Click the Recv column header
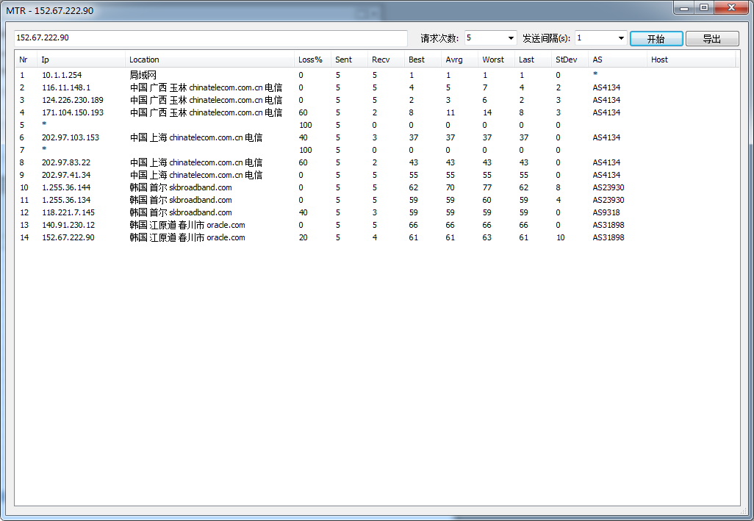 coord(386,60)
